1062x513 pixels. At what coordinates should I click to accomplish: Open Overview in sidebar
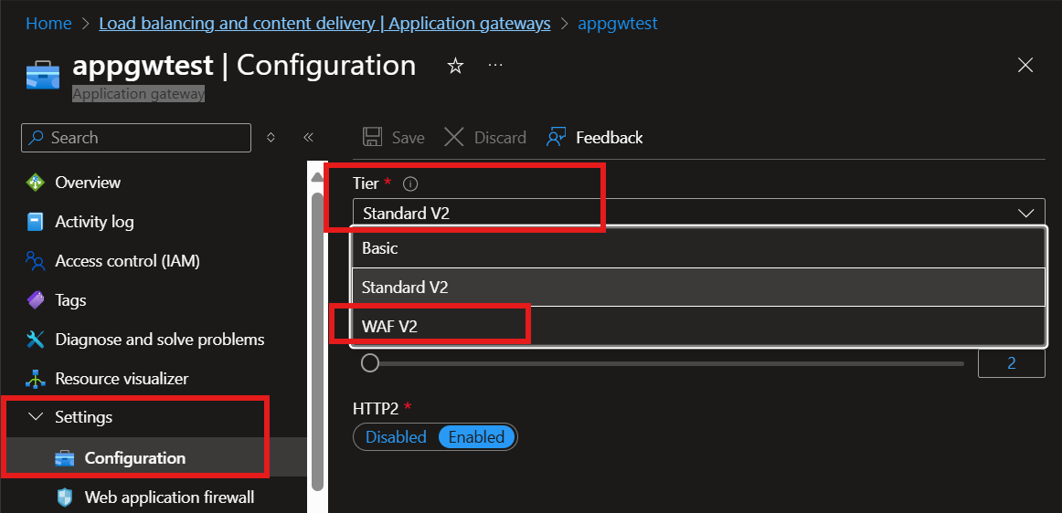[x=88, y=183]
